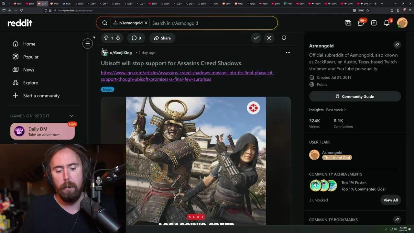Switch to the Twitch browser tab
The width and height of the screenshot is (414, 233).
[288, 4]
